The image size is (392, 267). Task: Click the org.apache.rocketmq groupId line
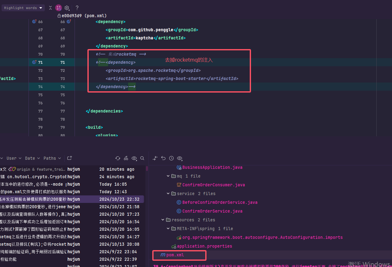pyautogui.click(x=153, y=70)
